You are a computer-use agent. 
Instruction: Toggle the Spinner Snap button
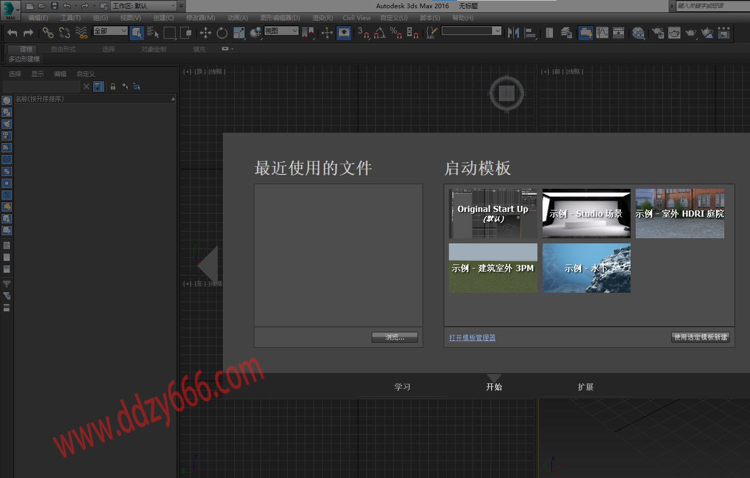point(413,33)
